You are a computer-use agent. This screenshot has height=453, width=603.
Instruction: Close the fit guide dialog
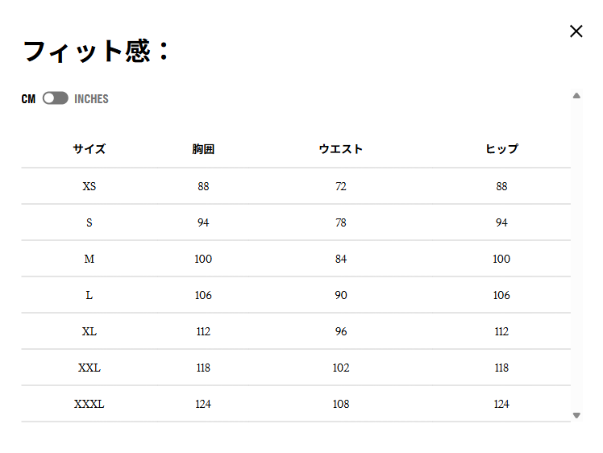pos(576,31)
